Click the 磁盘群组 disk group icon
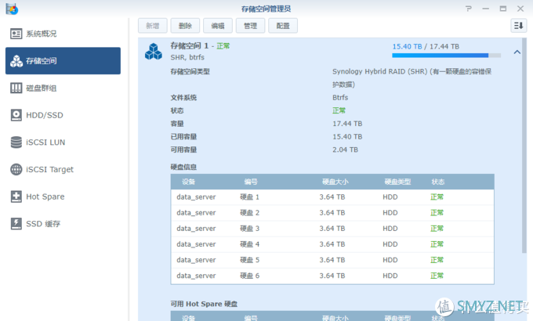This screenshot has height=321, width=533. click(16, 88)
